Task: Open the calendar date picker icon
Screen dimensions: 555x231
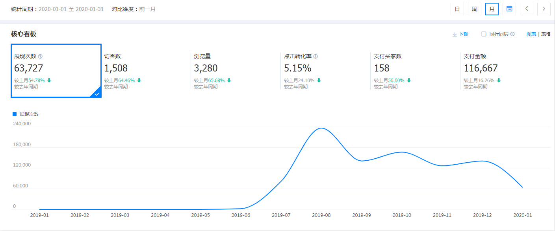Action: coord(509,9)
